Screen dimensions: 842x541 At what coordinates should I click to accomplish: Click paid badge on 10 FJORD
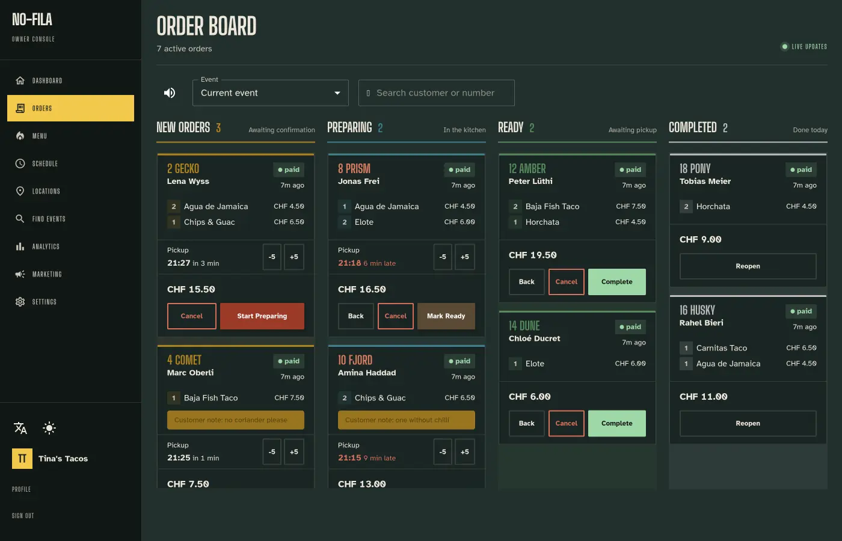tap(459, 361)
